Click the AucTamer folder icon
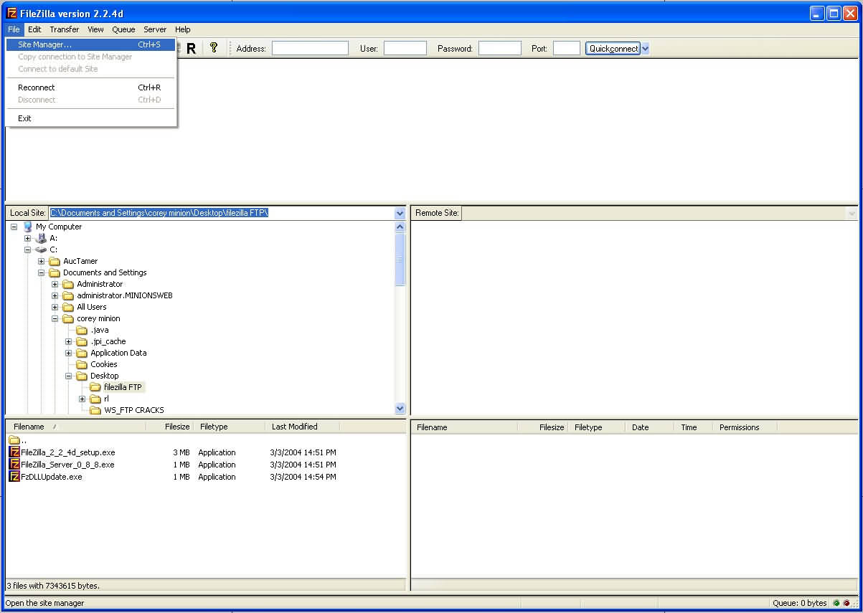Viewport: 863px width, 613px height. click(55, 261)
